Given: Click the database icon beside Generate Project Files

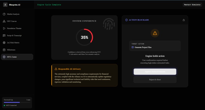Looking at the screenshot, I should [133, 47].
